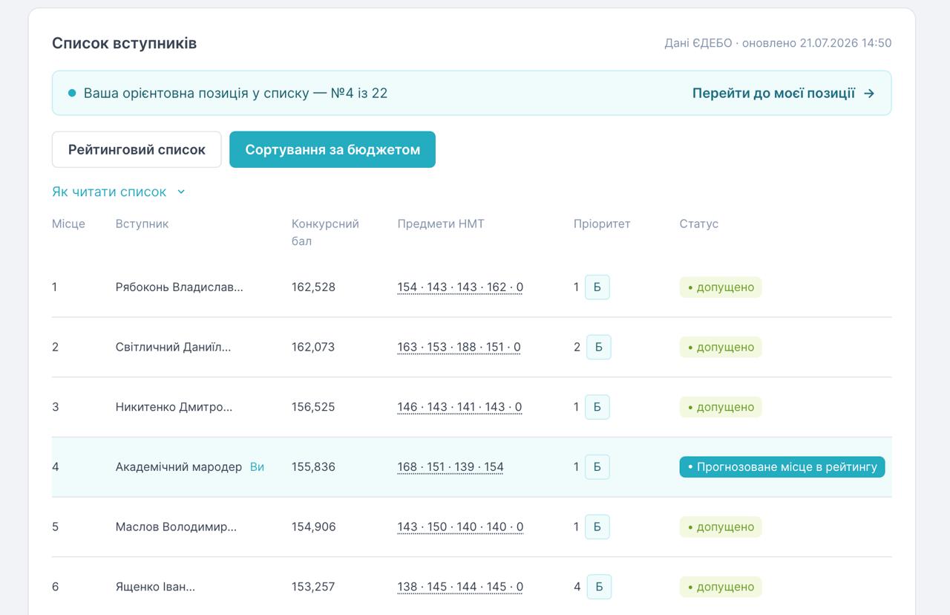950x615 pixels.
Task: Click the Б badge in Никитенко Дмитро row
Action: [597, 407]
